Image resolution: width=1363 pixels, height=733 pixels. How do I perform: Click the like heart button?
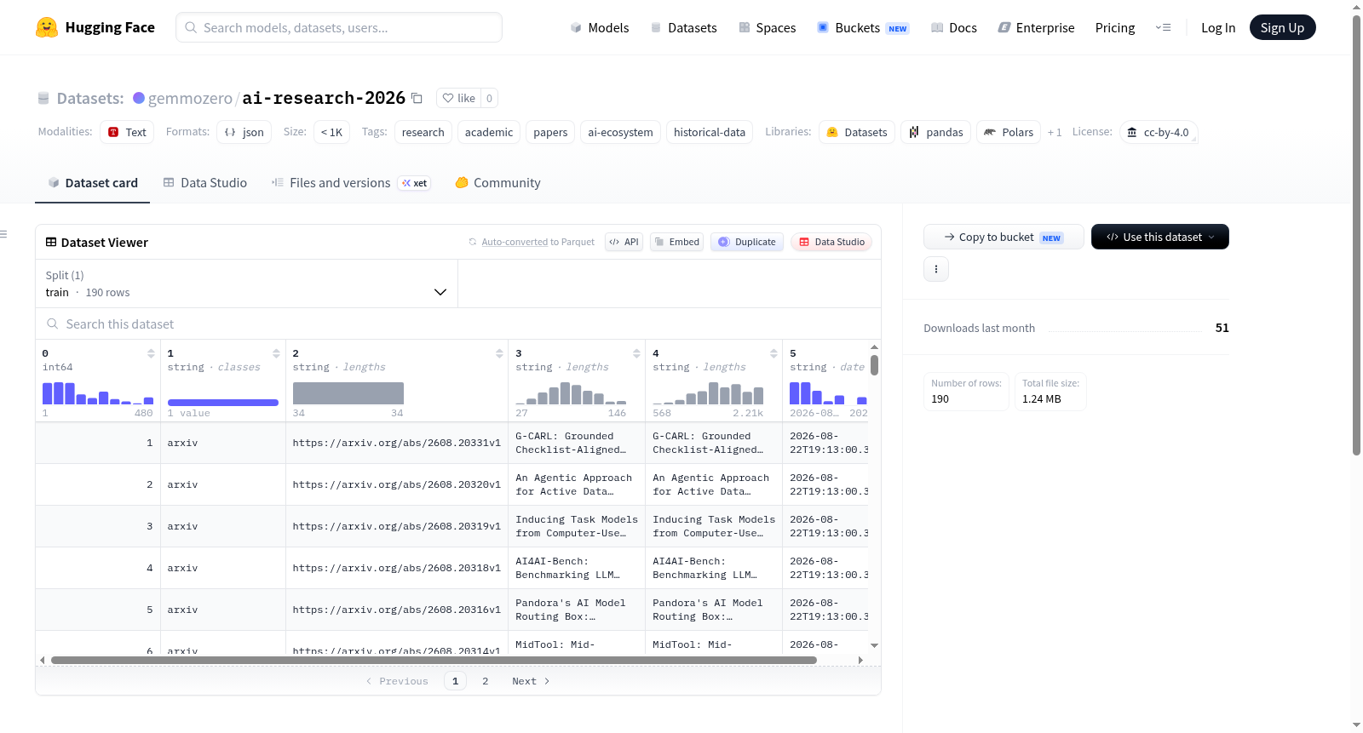click(459, 98)
